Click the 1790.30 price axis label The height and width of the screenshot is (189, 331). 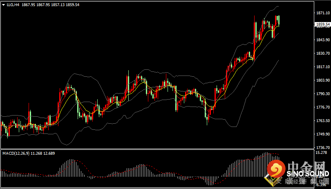click(323, 93)
